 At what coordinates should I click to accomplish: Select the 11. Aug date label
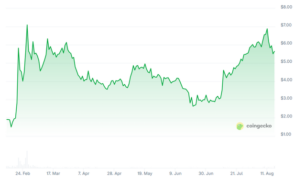267,173
